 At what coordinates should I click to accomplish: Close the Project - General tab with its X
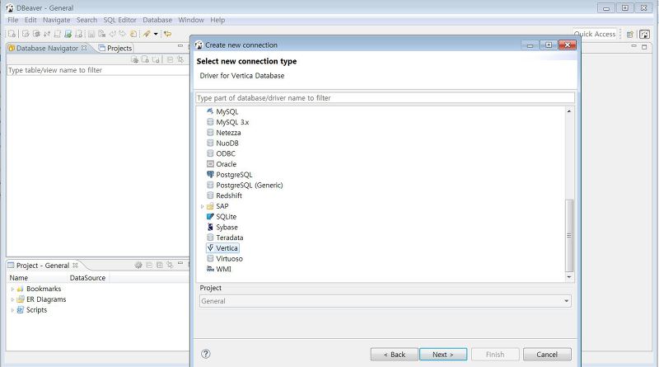pos(75,266)
